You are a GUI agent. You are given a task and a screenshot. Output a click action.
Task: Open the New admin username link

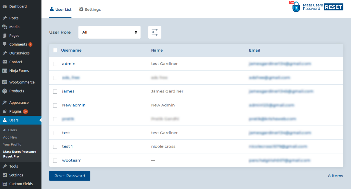tap(74, 105)
